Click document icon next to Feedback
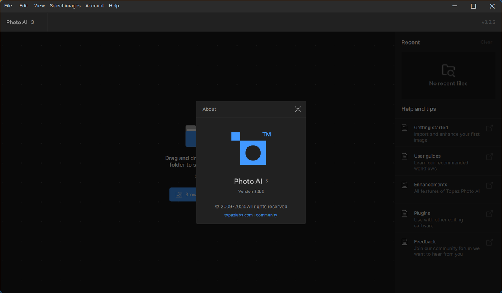The image size is (502, 293). [x=405, y=242]
